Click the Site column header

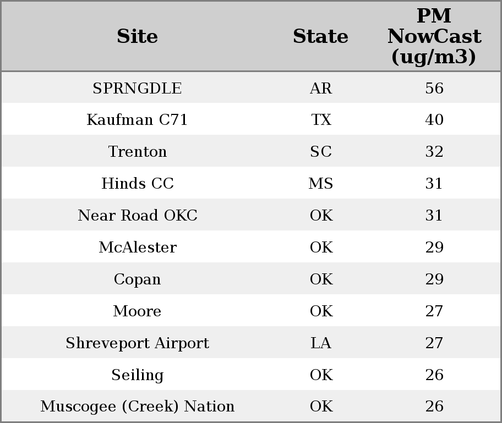click(137, 37)
